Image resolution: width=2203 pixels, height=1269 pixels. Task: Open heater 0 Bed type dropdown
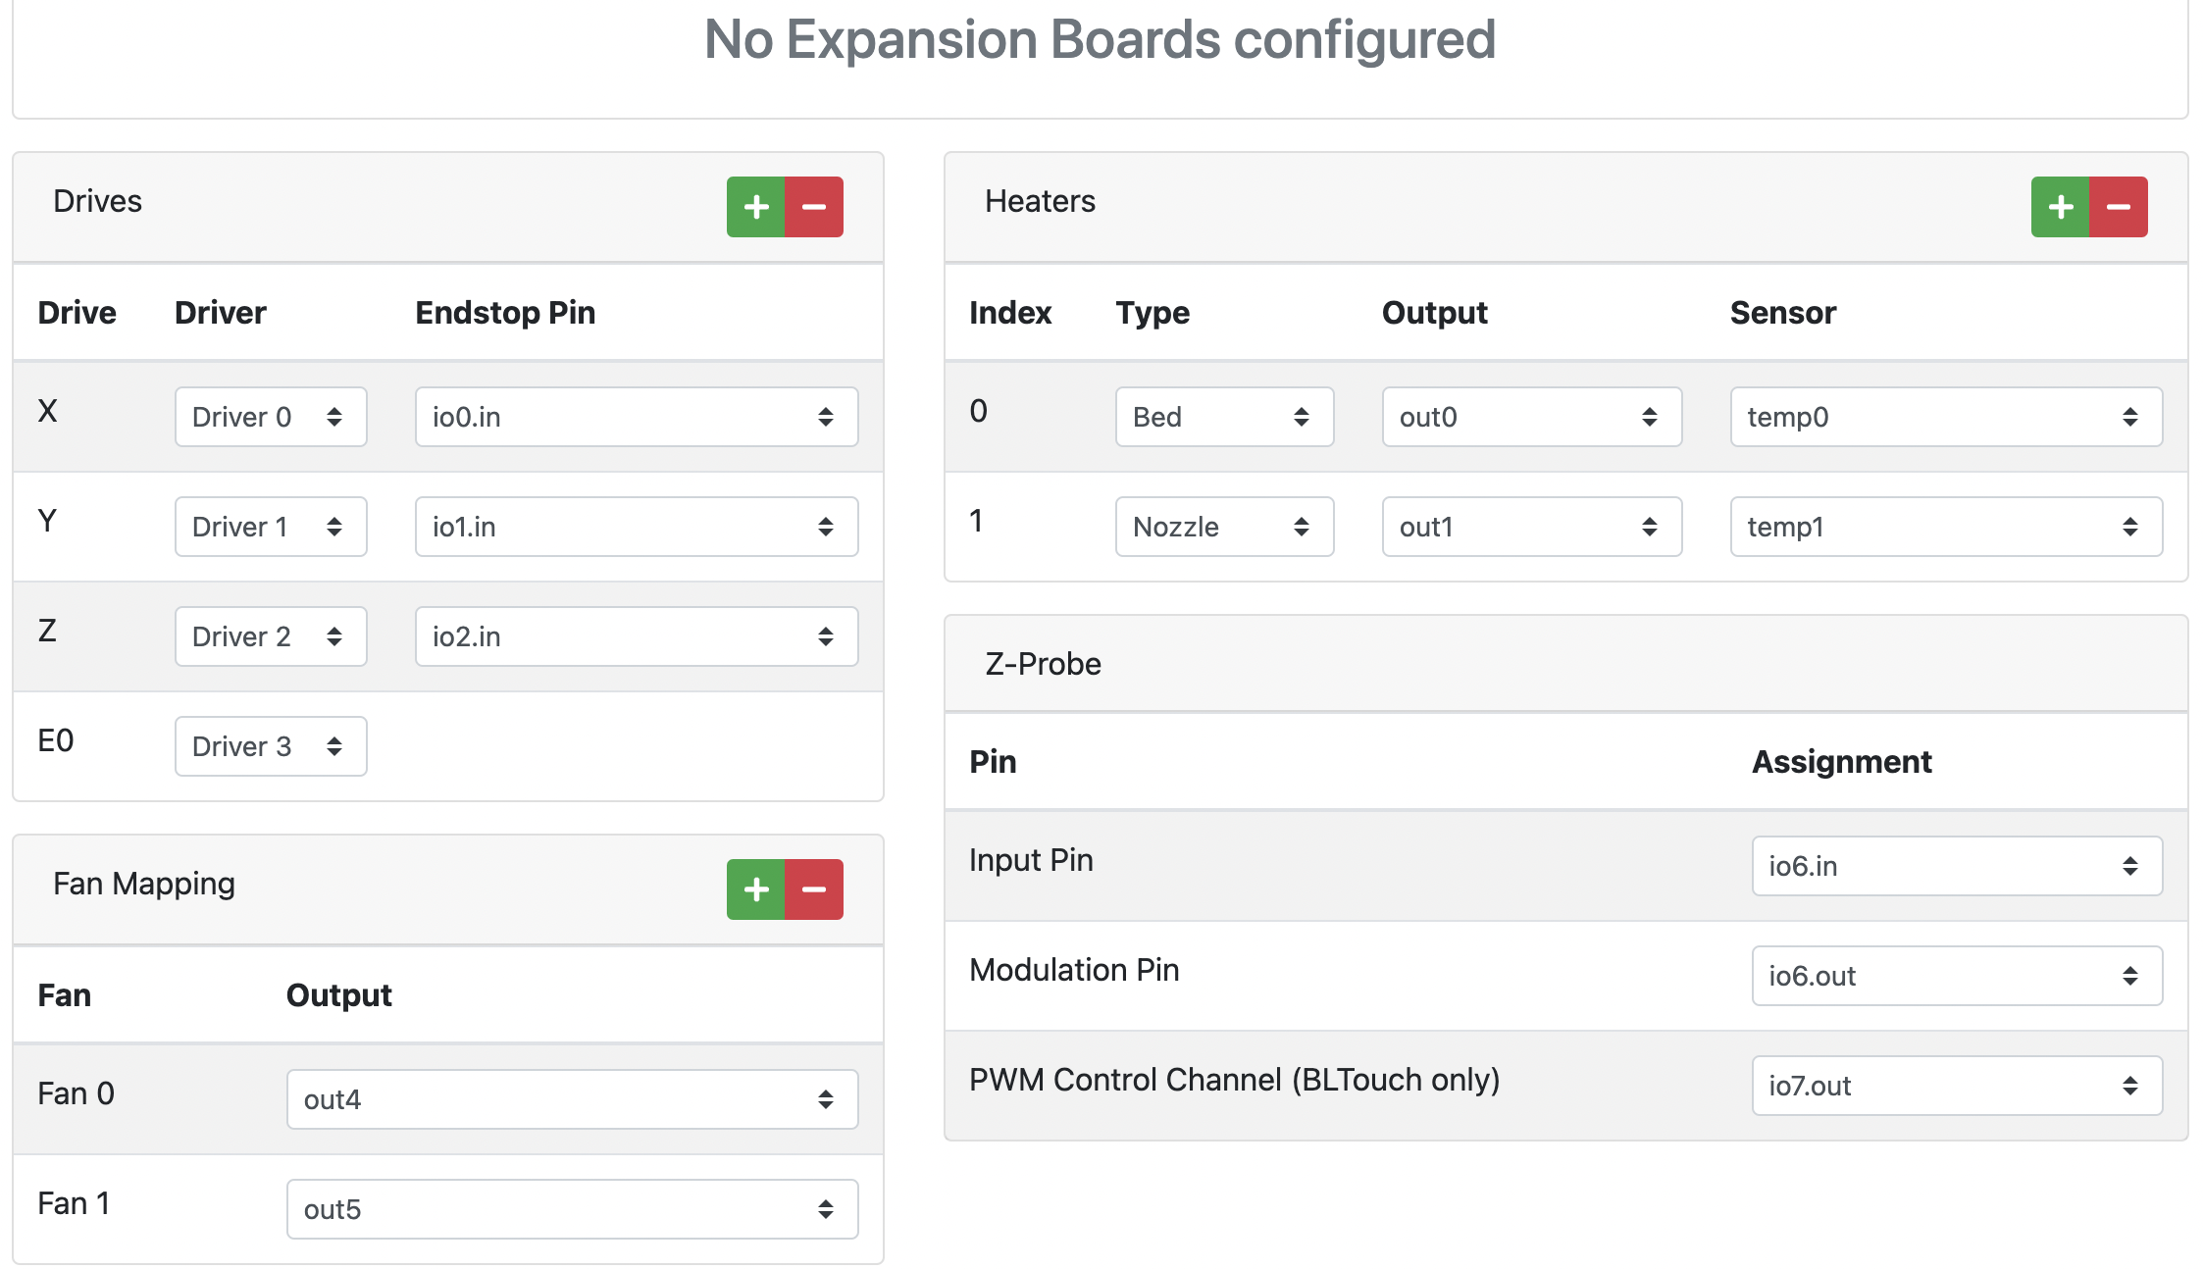coord(1224,417)
